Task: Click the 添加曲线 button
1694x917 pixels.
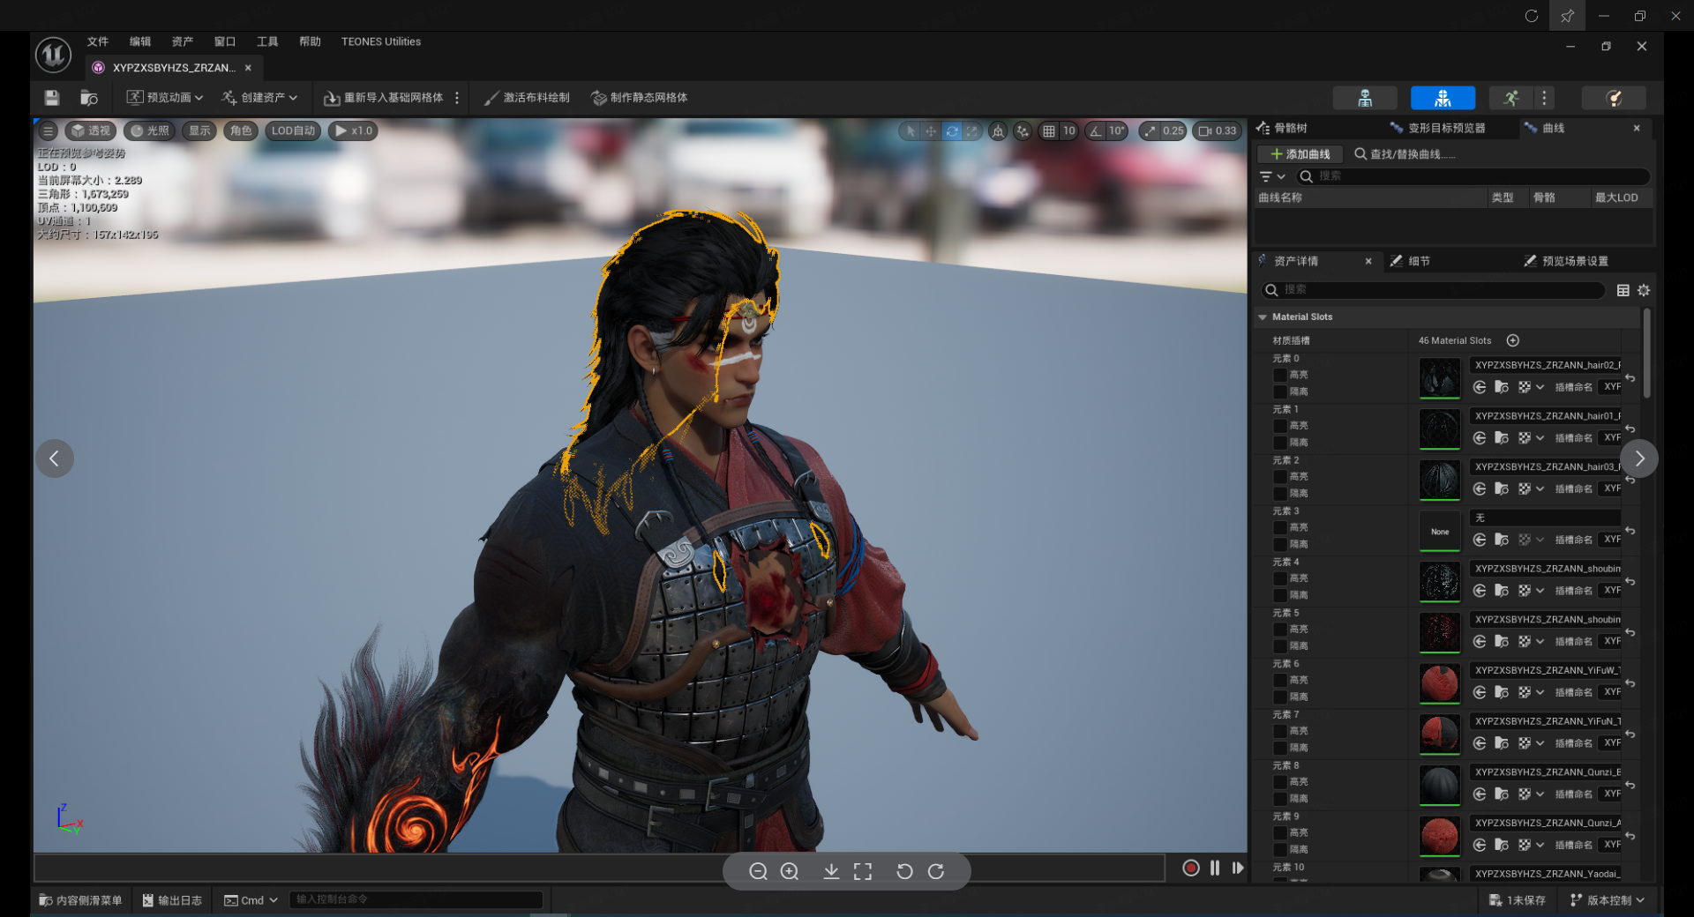Action: (1300, 154)
